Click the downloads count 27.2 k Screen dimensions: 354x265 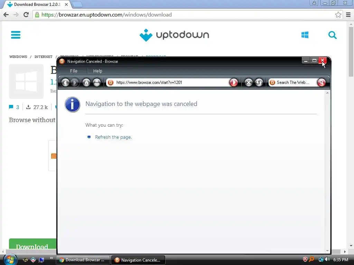tap(37, 107)
